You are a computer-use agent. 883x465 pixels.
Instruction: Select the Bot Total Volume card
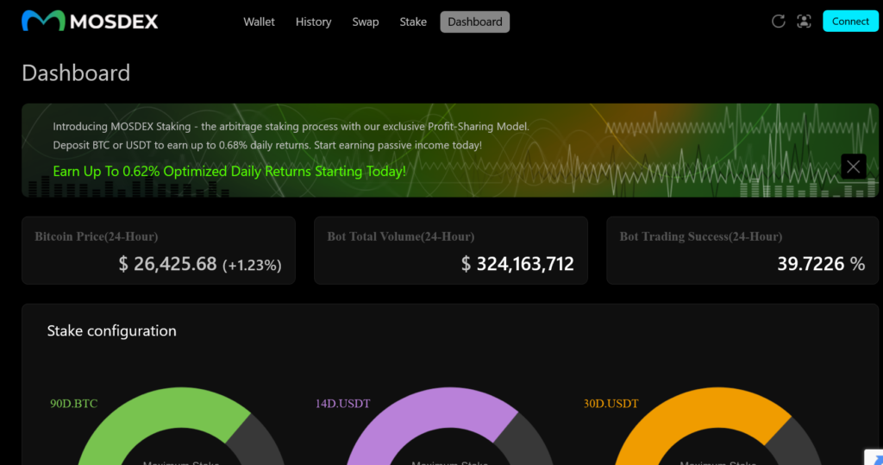point(450,250)
